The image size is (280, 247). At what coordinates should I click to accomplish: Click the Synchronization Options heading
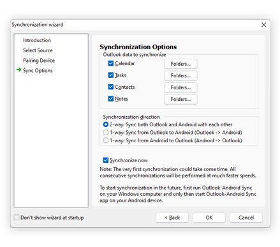138,47
